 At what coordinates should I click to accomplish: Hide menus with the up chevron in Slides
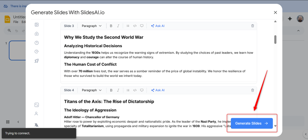298,31
